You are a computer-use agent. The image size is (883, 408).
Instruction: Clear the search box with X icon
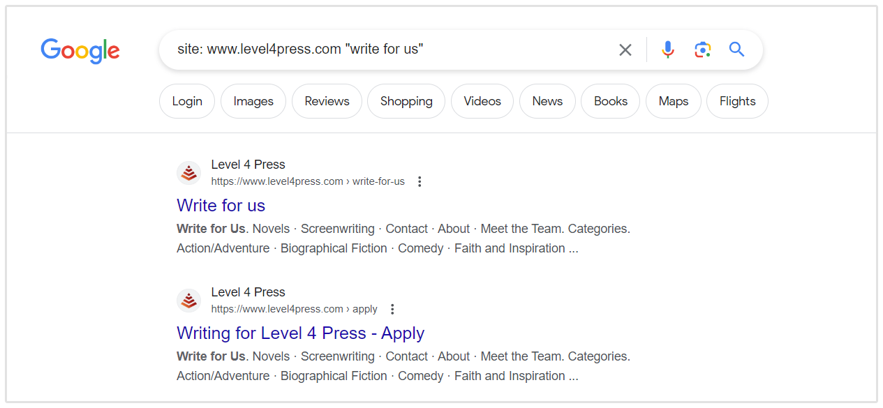tap(625, 50)
